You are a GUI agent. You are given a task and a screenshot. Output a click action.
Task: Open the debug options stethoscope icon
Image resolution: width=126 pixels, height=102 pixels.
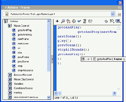click(112, 21)
